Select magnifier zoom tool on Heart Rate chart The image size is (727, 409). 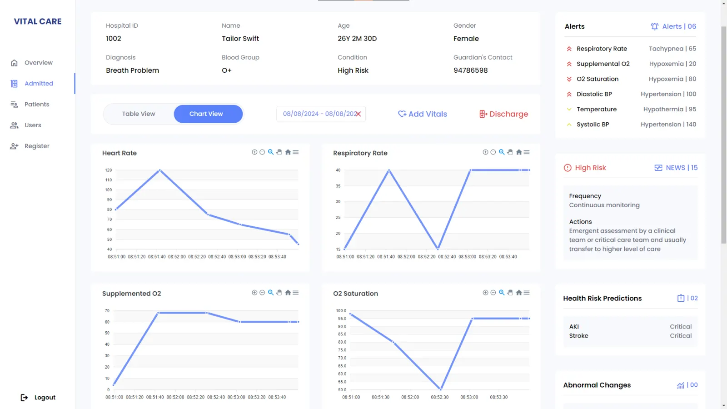271,152
